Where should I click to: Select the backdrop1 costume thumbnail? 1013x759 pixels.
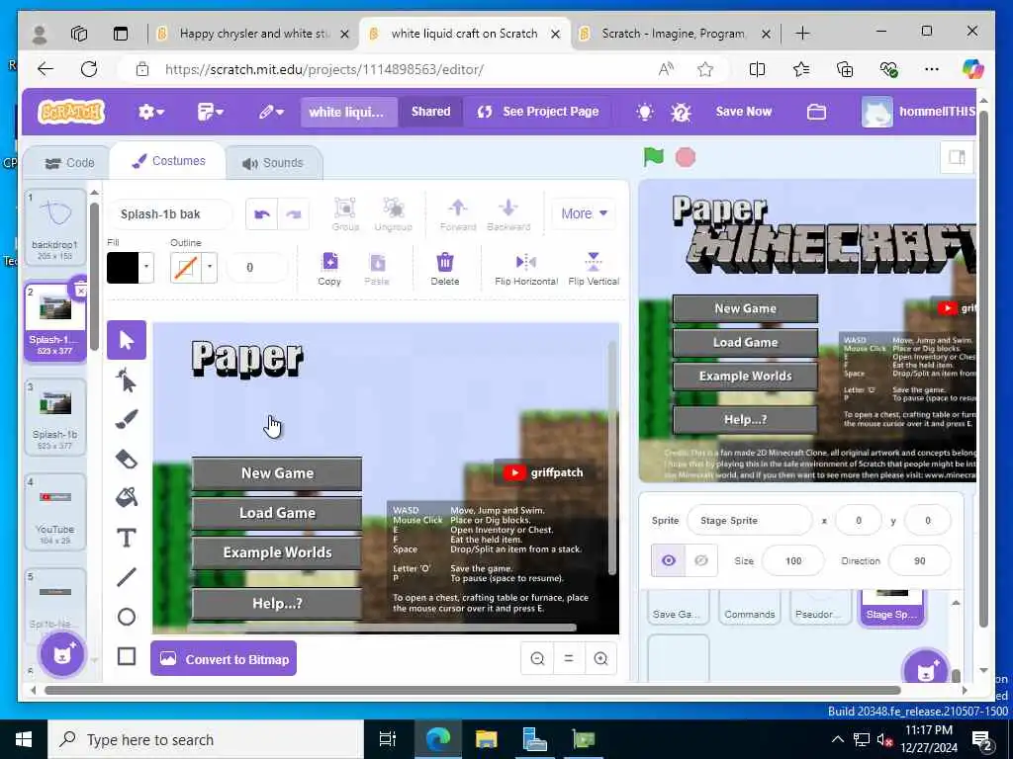coord(55,226)
